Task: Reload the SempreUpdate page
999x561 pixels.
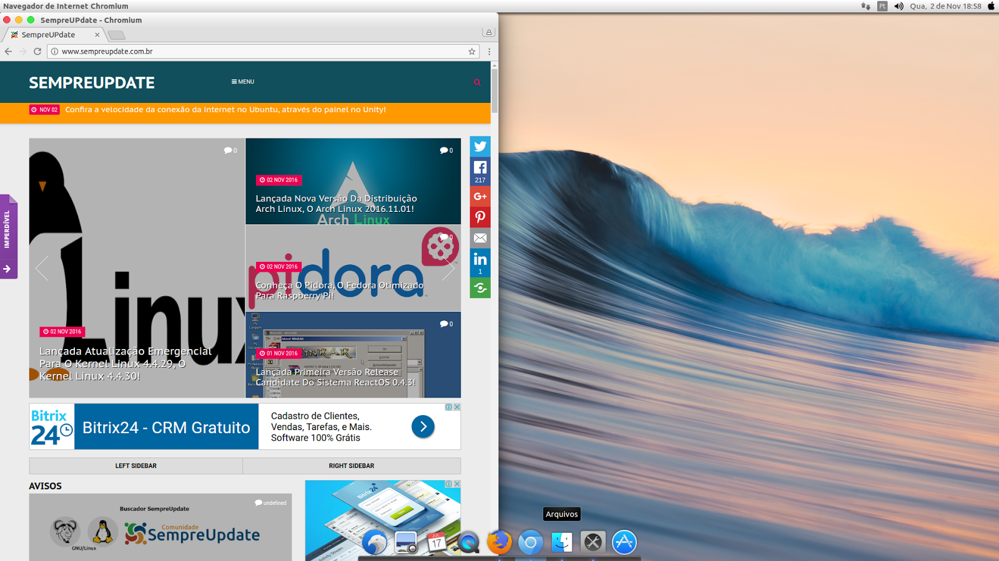Action: click(37, 51)
